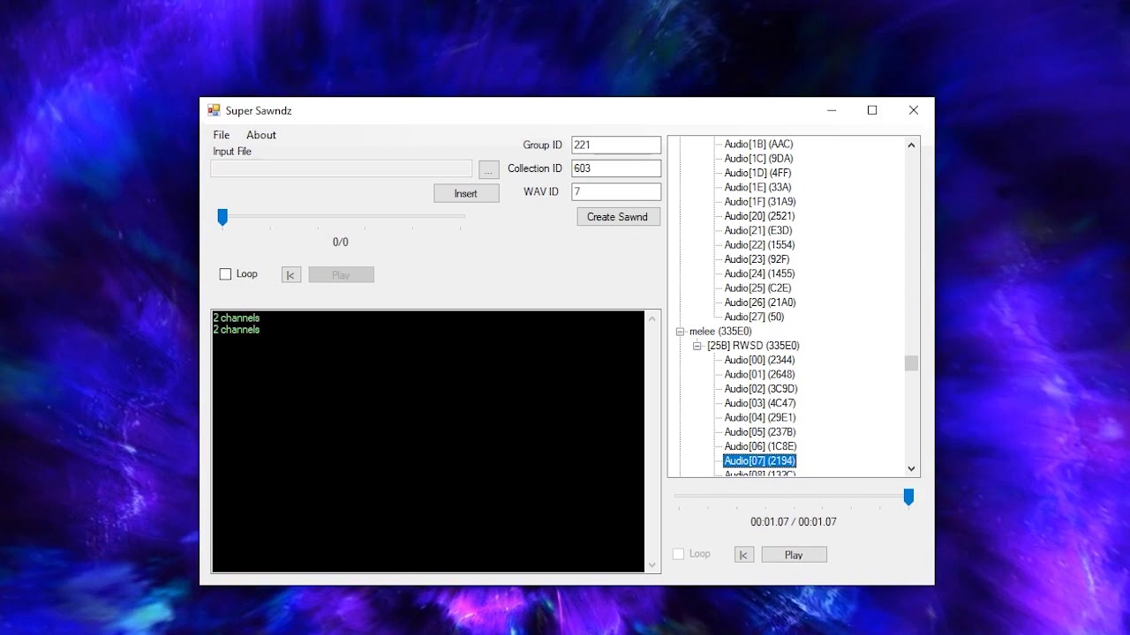The height and width of the screenshot is (635, 1130).
Task: Select Audio[23] (92F)
Action: [757, 259]
